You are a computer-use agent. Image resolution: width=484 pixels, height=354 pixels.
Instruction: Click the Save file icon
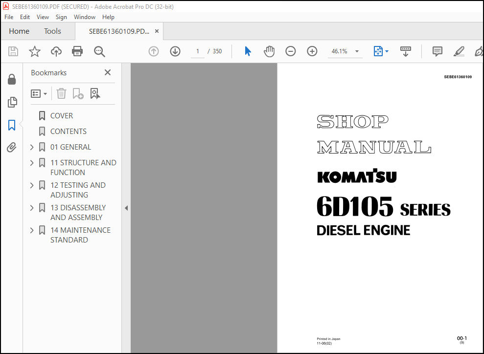coord(13,51)
